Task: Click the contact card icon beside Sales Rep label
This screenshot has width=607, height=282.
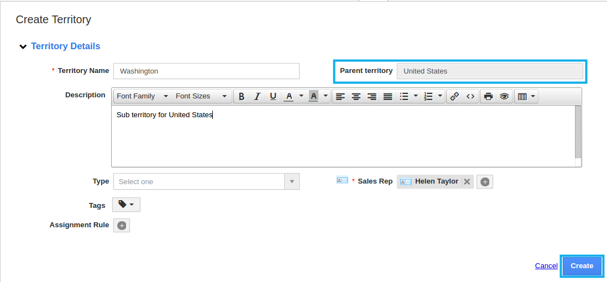Action: 342,180
